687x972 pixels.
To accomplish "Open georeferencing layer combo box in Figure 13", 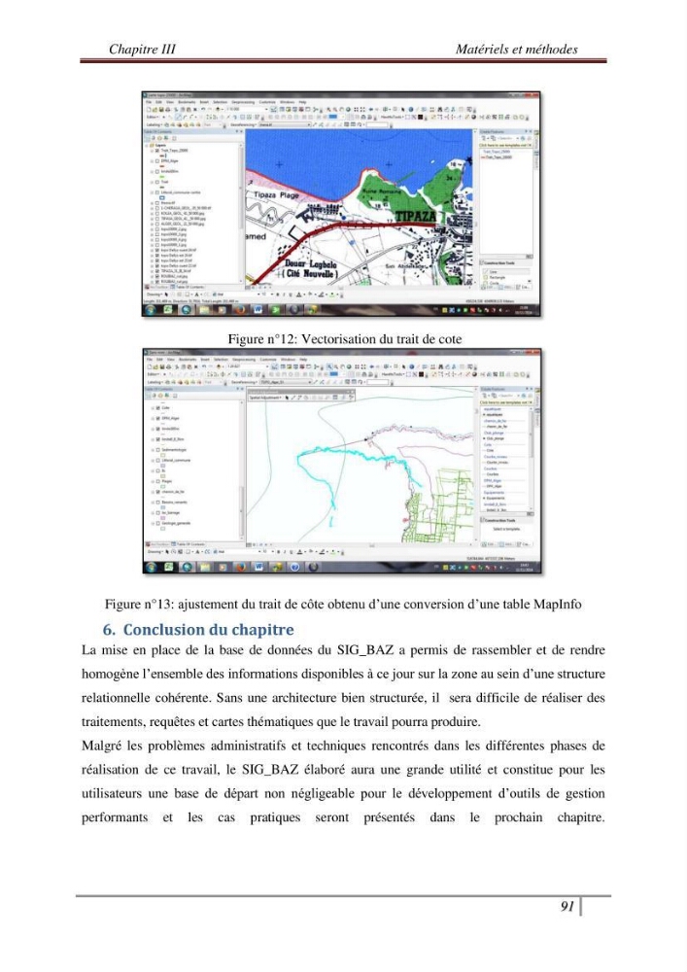I will 286,382.
